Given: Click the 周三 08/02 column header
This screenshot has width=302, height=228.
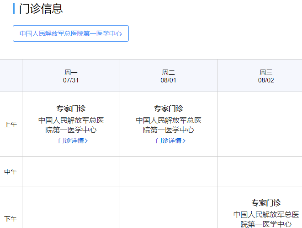Looking at the screenshot, I should [266, 76].
